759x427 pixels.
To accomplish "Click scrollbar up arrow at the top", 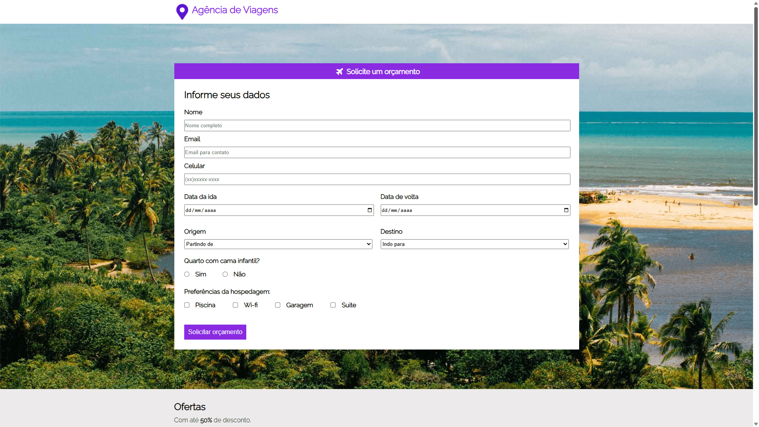I will 756,3.
